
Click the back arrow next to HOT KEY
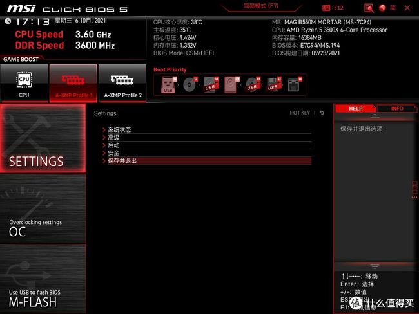322,113
